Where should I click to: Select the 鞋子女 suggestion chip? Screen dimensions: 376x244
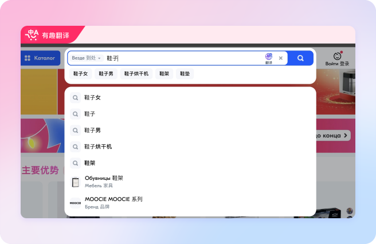coord(80,73)
